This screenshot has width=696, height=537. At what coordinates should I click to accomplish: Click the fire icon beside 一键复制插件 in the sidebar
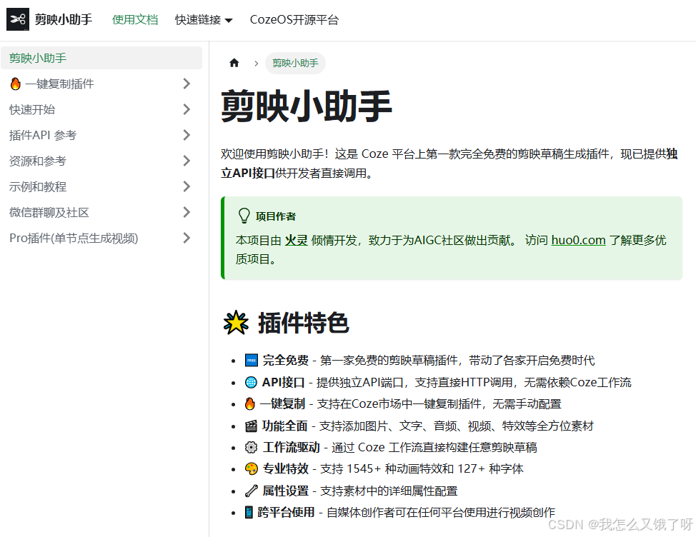(x=16, y=84)
